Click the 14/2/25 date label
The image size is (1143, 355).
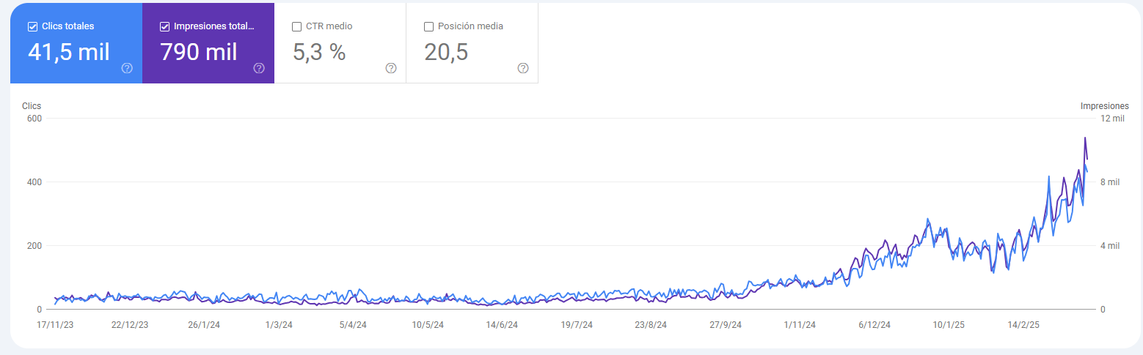(1023, 324)
